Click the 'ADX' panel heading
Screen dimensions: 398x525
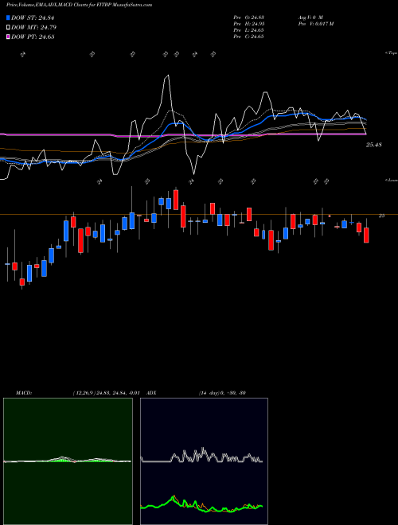[152, 393]
